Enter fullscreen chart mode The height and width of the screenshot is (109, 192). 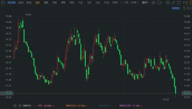click(x=179, y=2)
